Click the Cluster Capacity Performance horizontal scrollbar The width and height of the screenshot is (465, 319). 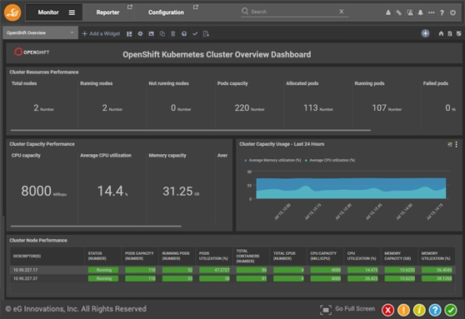[x=96, y=227]
